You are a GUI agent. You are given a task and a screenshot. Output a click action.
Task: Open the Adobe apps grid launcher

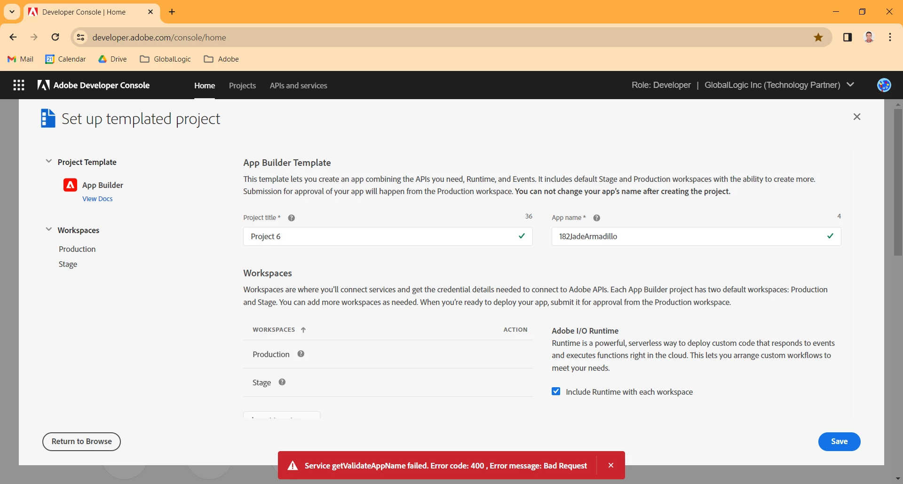click(19, 85)
